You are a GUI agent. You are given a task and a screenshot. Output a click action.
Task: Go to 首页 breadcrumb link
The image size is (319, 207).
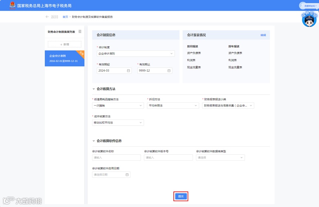pos(65,17)
